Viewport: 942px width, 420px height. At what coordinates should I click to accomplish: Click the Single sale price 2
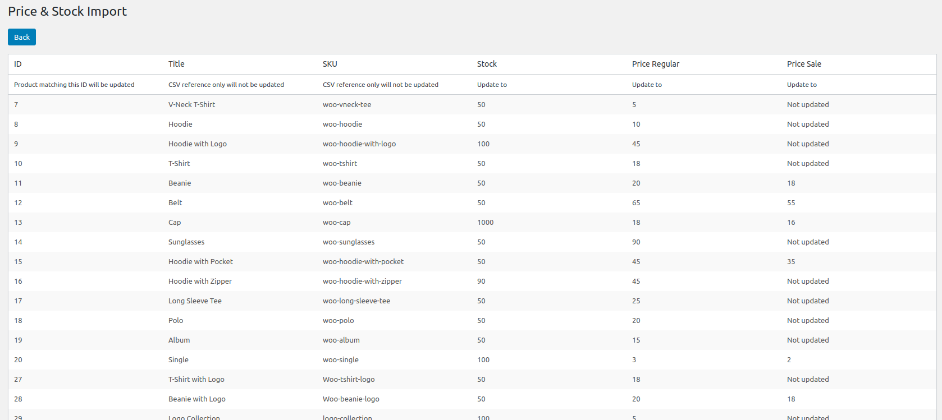click(x=789, y=359)
